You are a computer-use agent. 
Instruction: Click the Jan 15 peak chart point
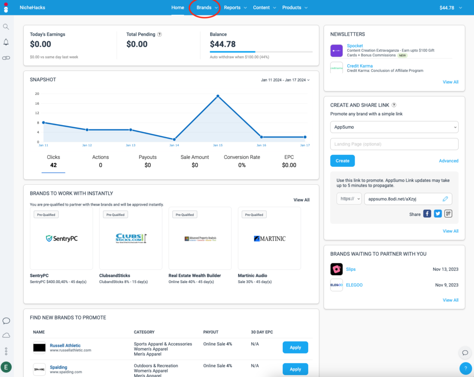(218, 96)
